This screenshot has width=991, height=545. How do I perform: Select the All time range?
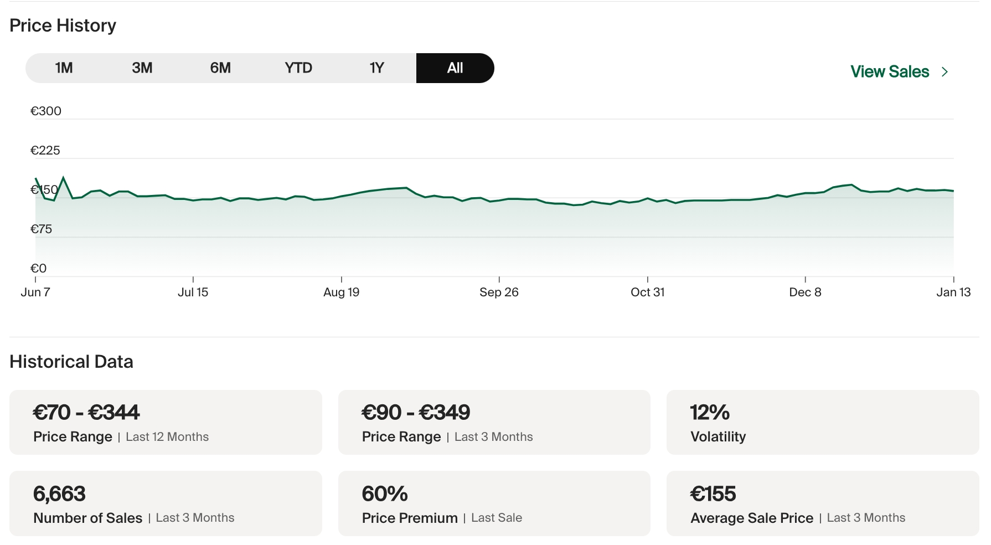point(455,68)
